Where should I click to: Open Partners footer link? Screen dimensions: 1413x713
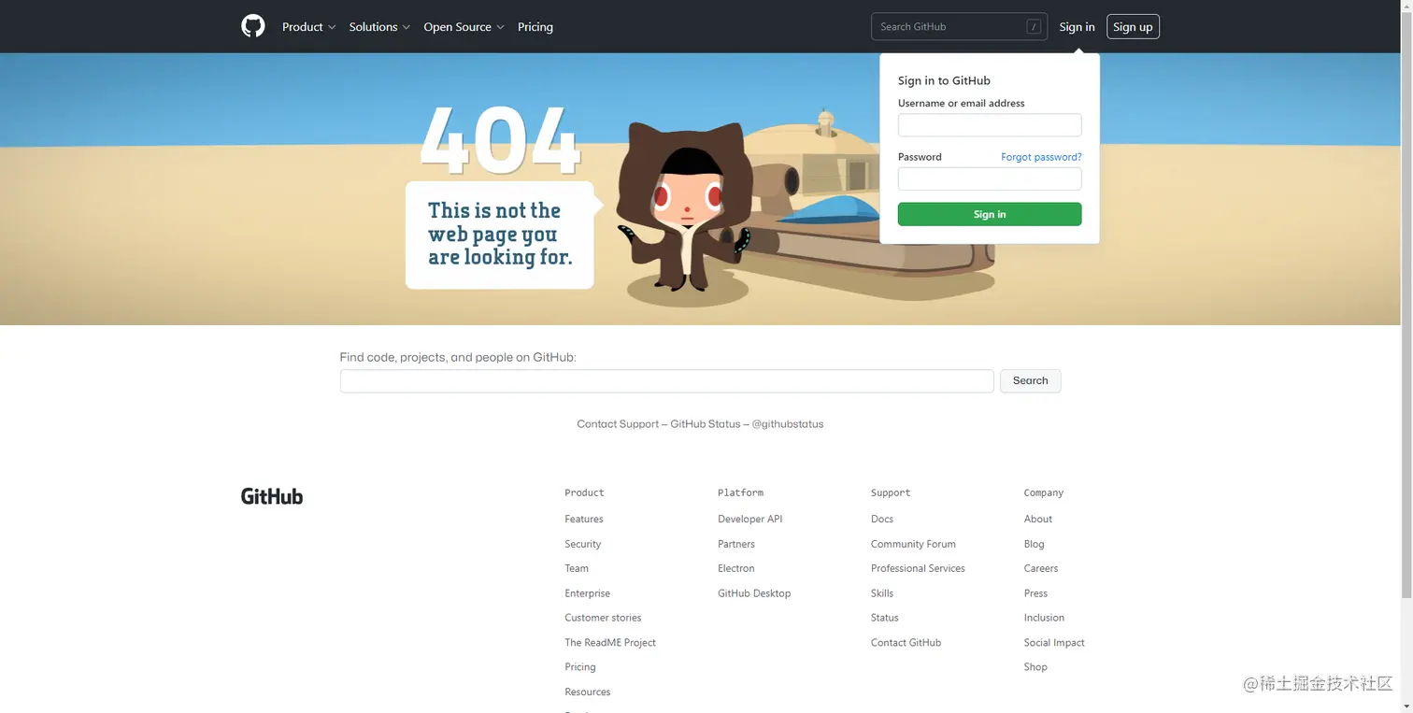point(736,544)
